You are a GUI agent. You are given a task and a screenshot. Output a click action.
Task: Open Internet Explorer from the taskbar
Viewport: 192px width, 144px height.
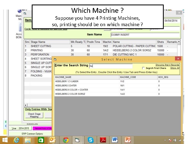click(x=16, y=140)
